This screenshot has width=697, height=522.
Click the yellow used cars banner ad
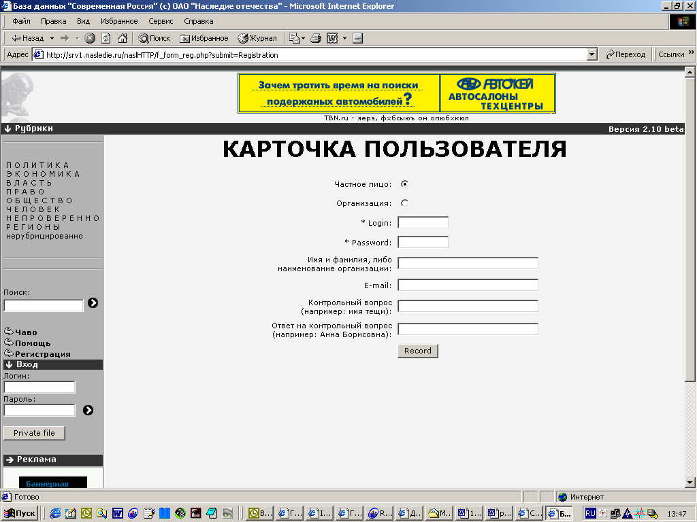pyautogui.click(x=397, y=93)
